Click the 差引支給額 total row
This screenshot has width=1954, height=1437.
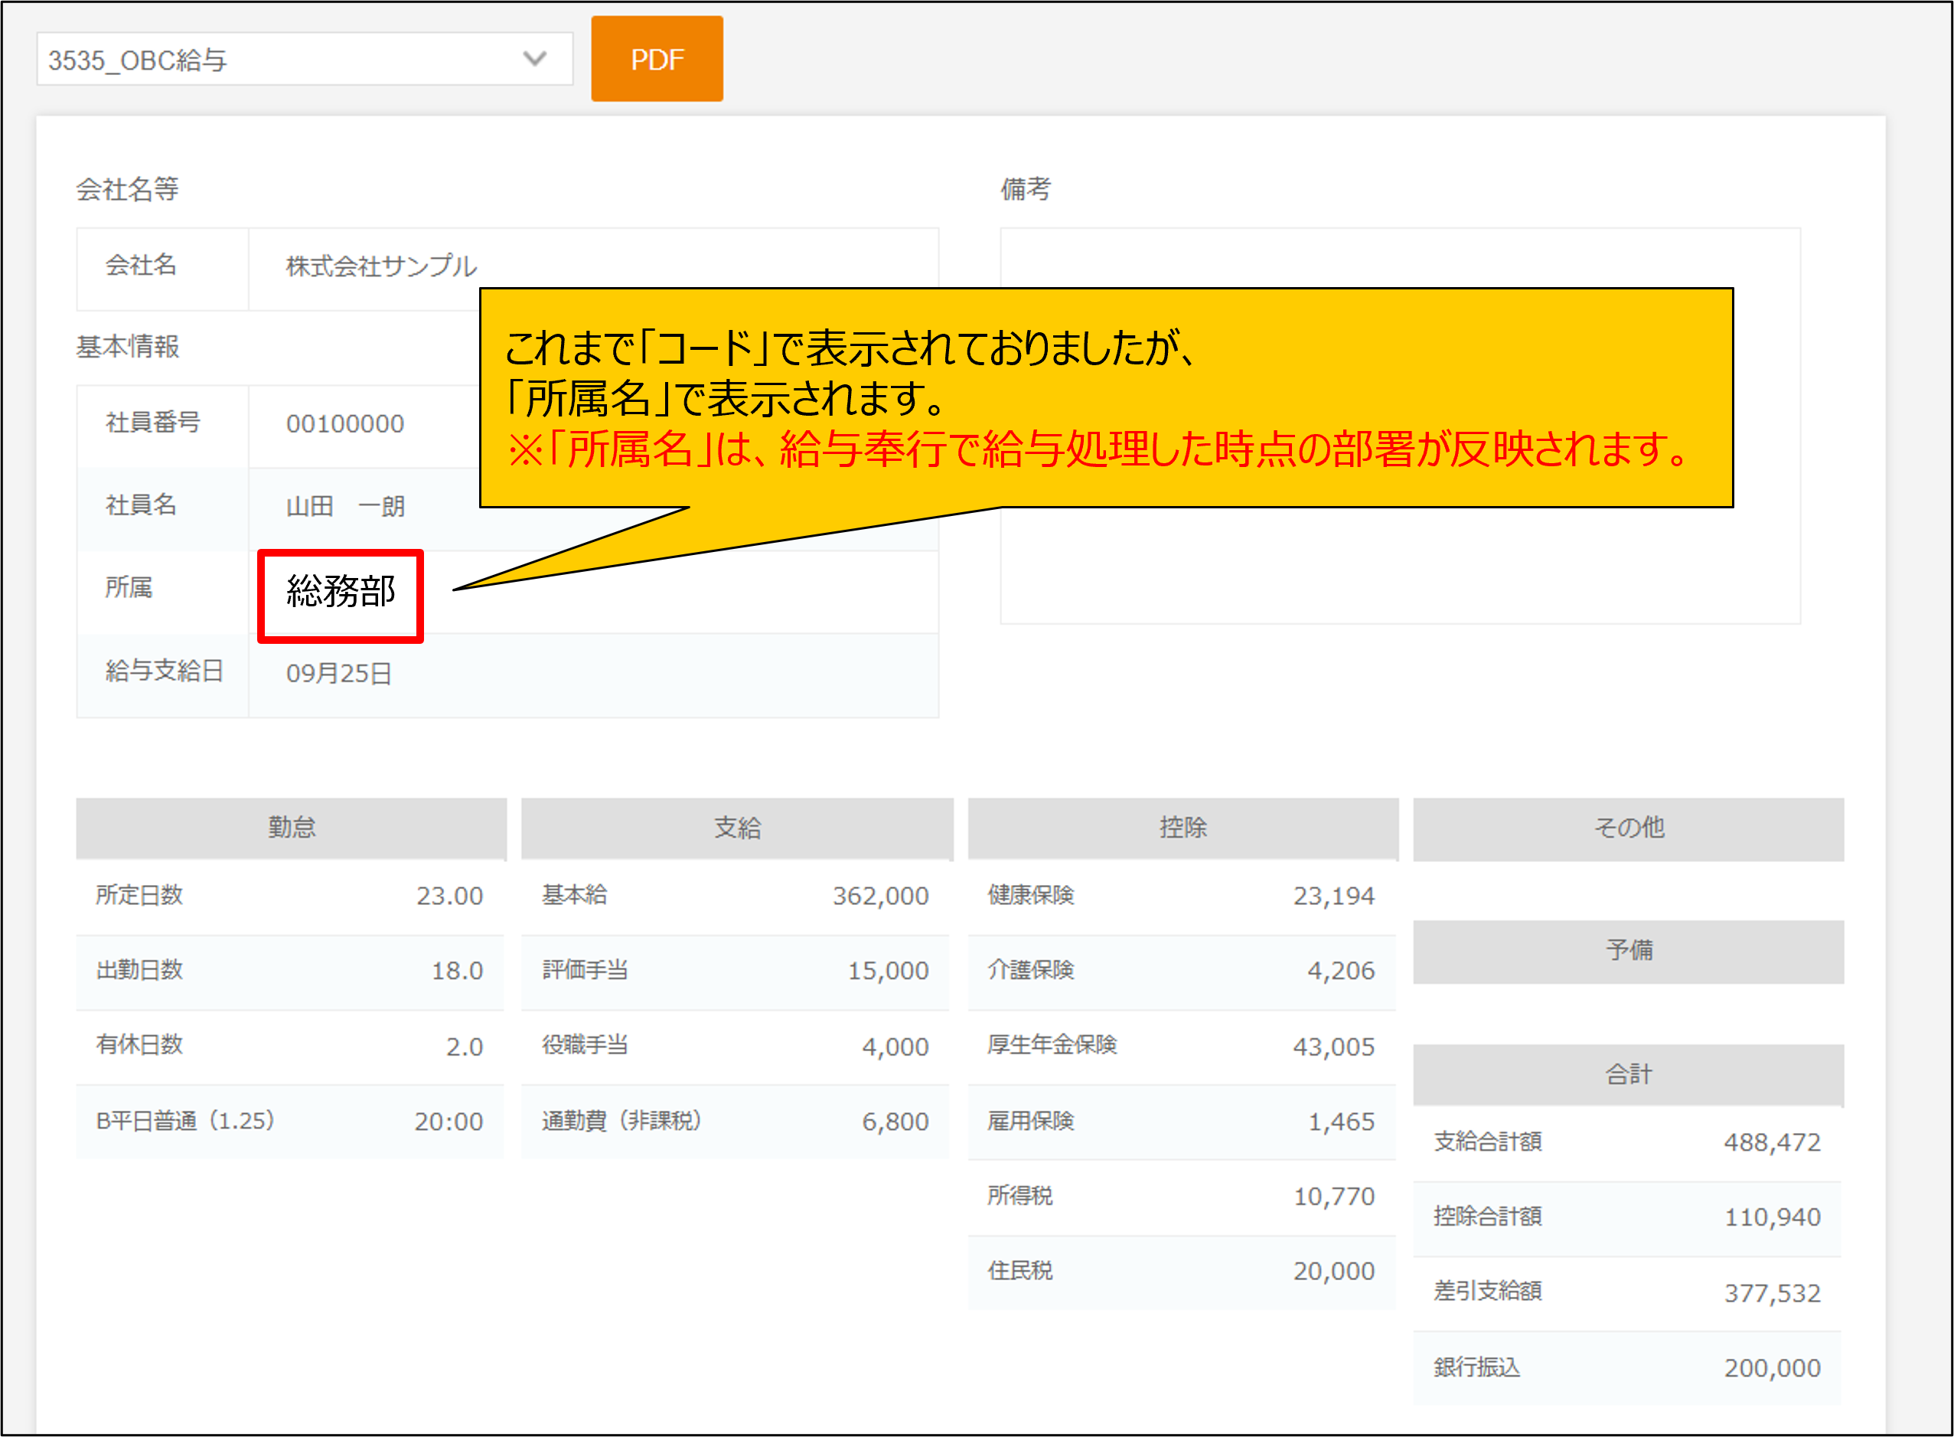[1626, 1292]
